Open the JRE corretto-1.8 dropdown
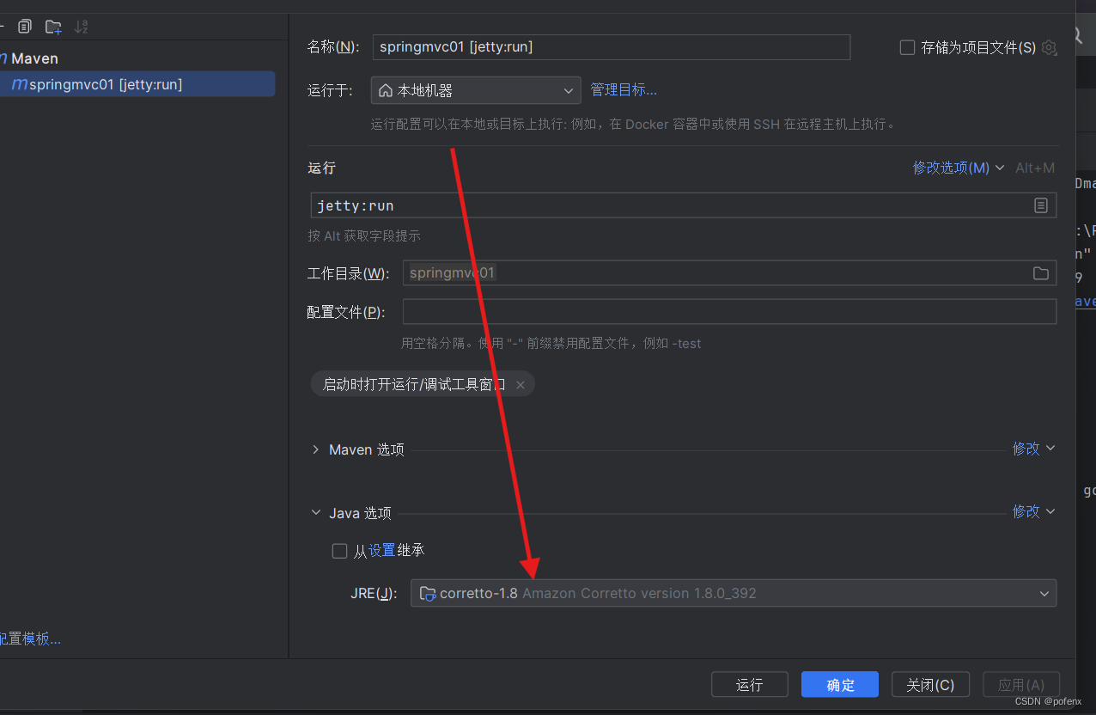Screen dimensions: 1096x715 [734, 593]
